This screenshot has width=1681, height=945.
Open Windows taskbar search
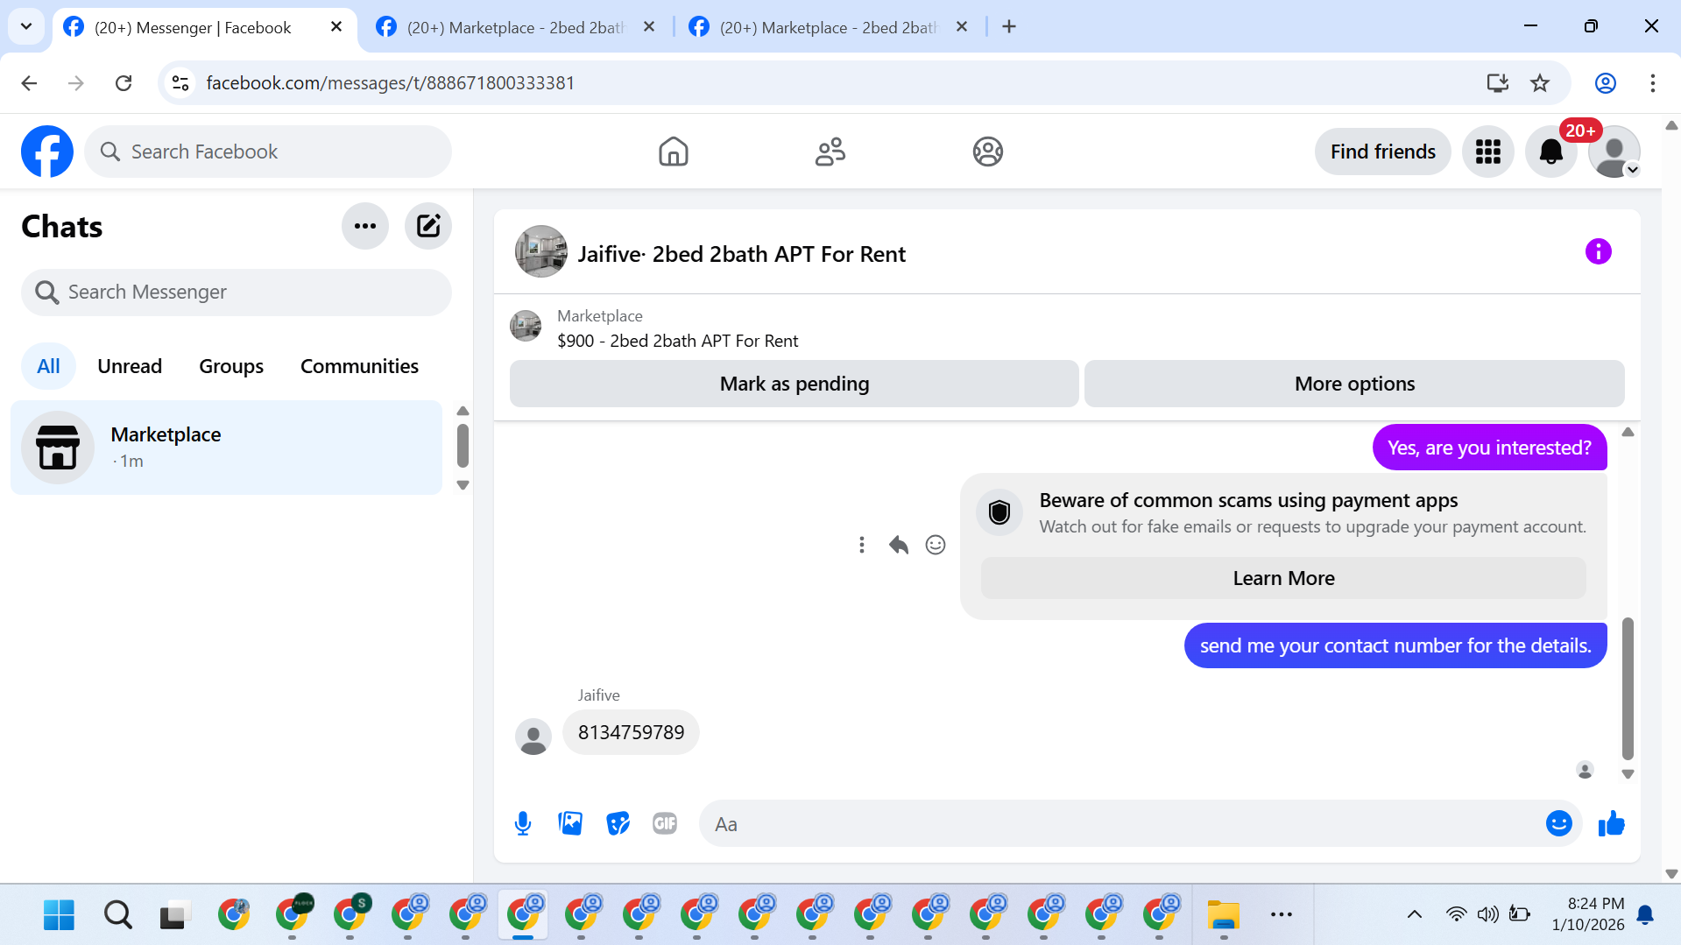pos(117,915)
